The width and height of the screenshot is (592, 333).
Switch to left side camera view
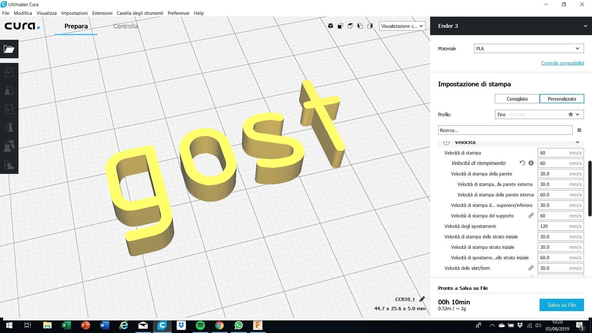[x=360, y=26]
